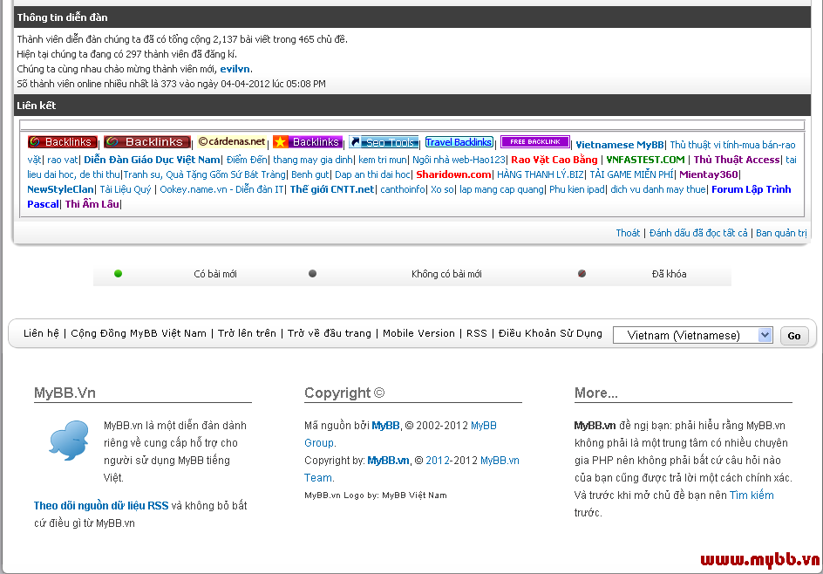Click 'Đánh dấu đã đọc tất cả' link
The height and width of the screenshot is (574, 823).
click(x=698, y=233)
